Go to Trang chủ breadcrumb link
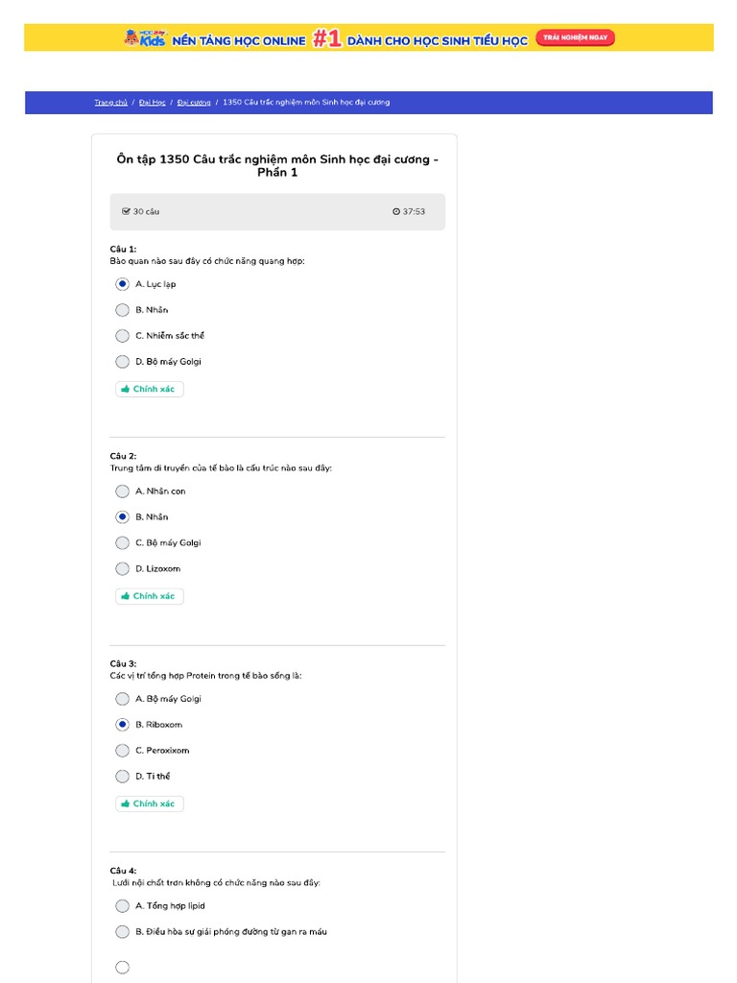 110,103
